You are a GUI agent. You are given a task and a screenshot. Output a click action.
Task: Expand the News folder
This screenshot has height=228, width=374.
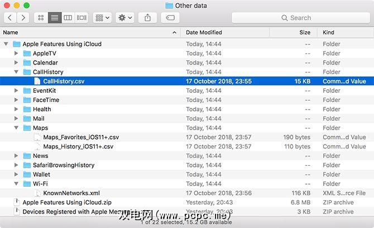[x=16, y=156]
